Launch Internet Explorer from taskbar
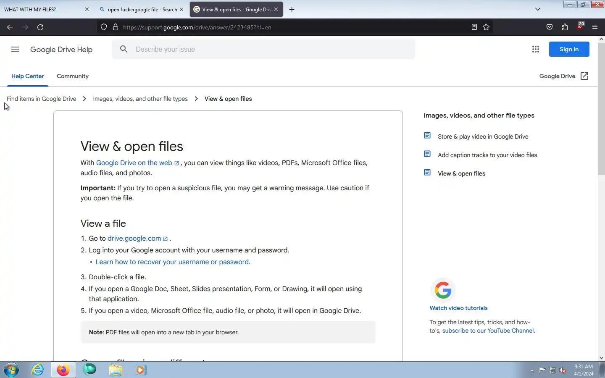The image size is (605, 378). (38, 370)
